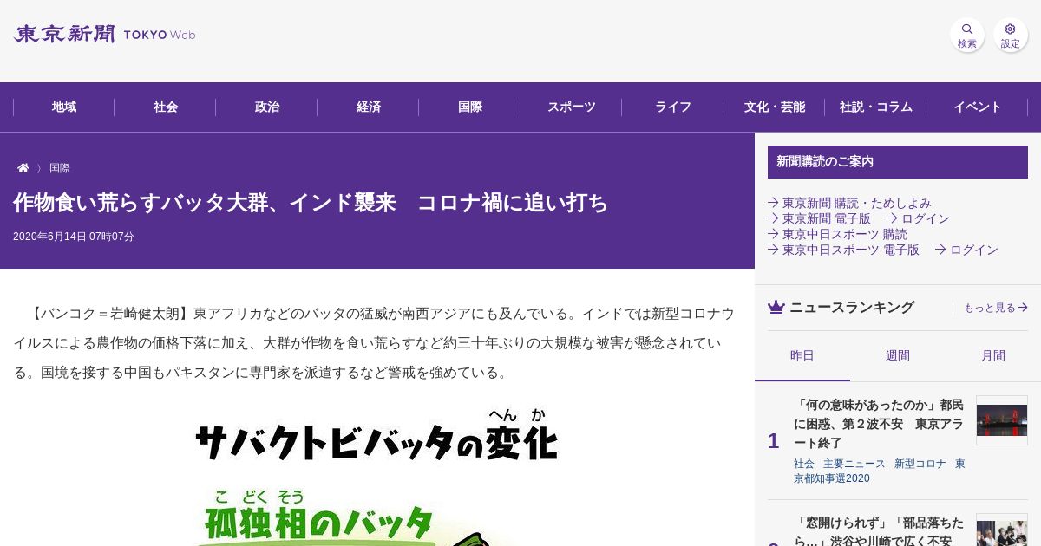Click the crown icon beside ニュースランキング

(776, 307)
